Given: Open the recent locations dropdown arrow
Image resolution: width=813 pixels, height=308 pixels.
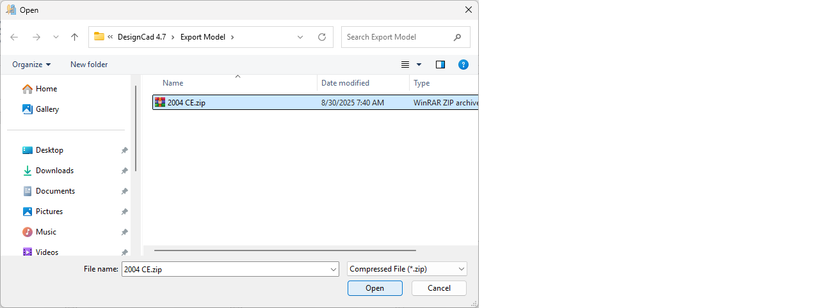Looking at the screenshot, I should coord(56,37).
